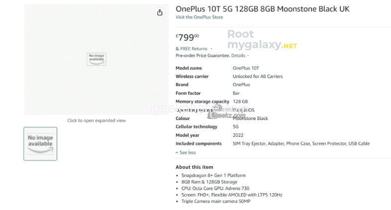Click "Click to open expanded view" caption
Image resolution: width=391 pixels, height=210 pixels.
[97, 120]
